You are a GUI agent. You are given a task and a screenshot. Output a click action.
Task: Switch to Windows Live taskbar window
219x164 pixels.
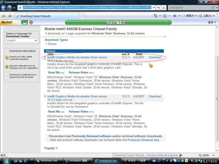tap(49, 161)
